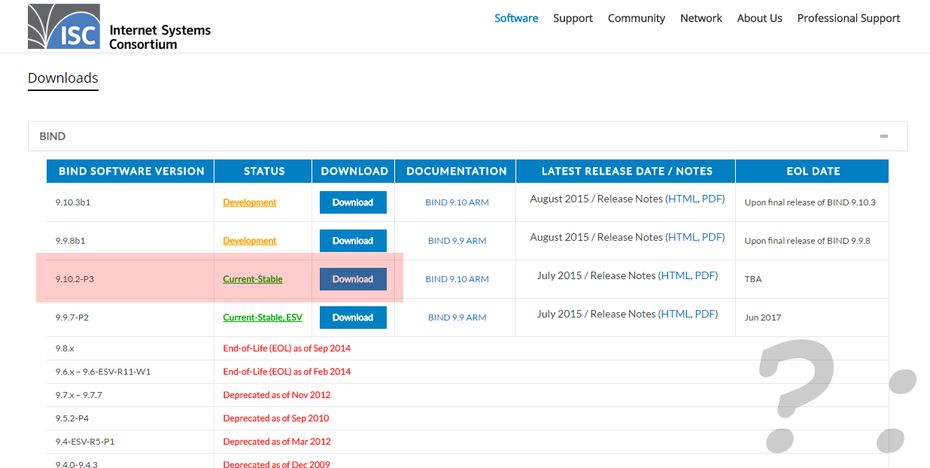Screen dimensions: 930x468
Task: Download the Current-Stable 9.10.2-P3 release
Action: [352, 278]
